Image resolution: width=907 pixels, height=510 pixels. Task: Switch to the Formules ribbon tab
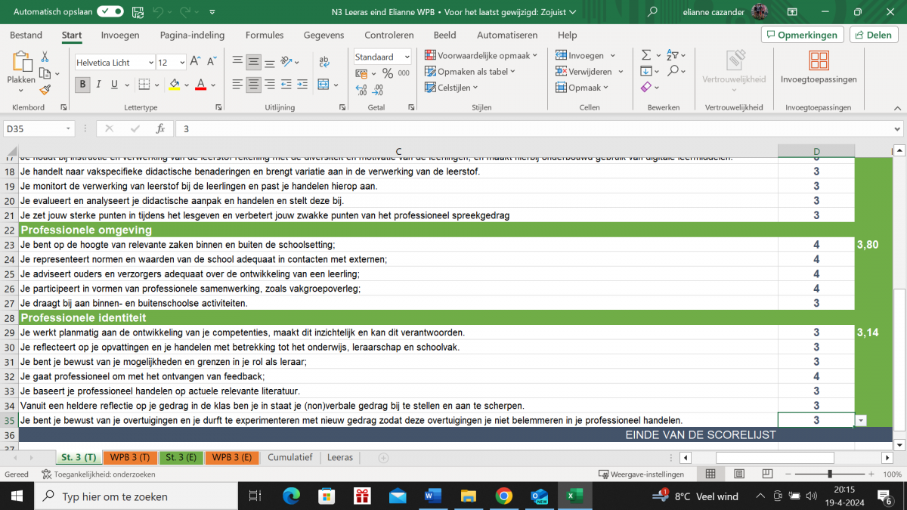(265, 35)
